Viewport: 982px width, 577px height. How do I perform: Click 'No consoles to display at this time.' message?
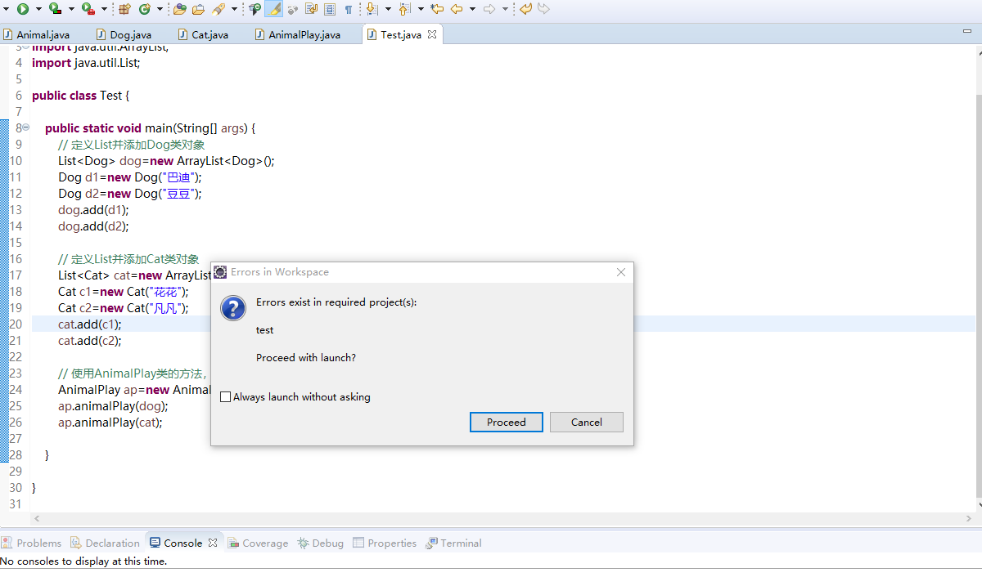coord(83,561)
